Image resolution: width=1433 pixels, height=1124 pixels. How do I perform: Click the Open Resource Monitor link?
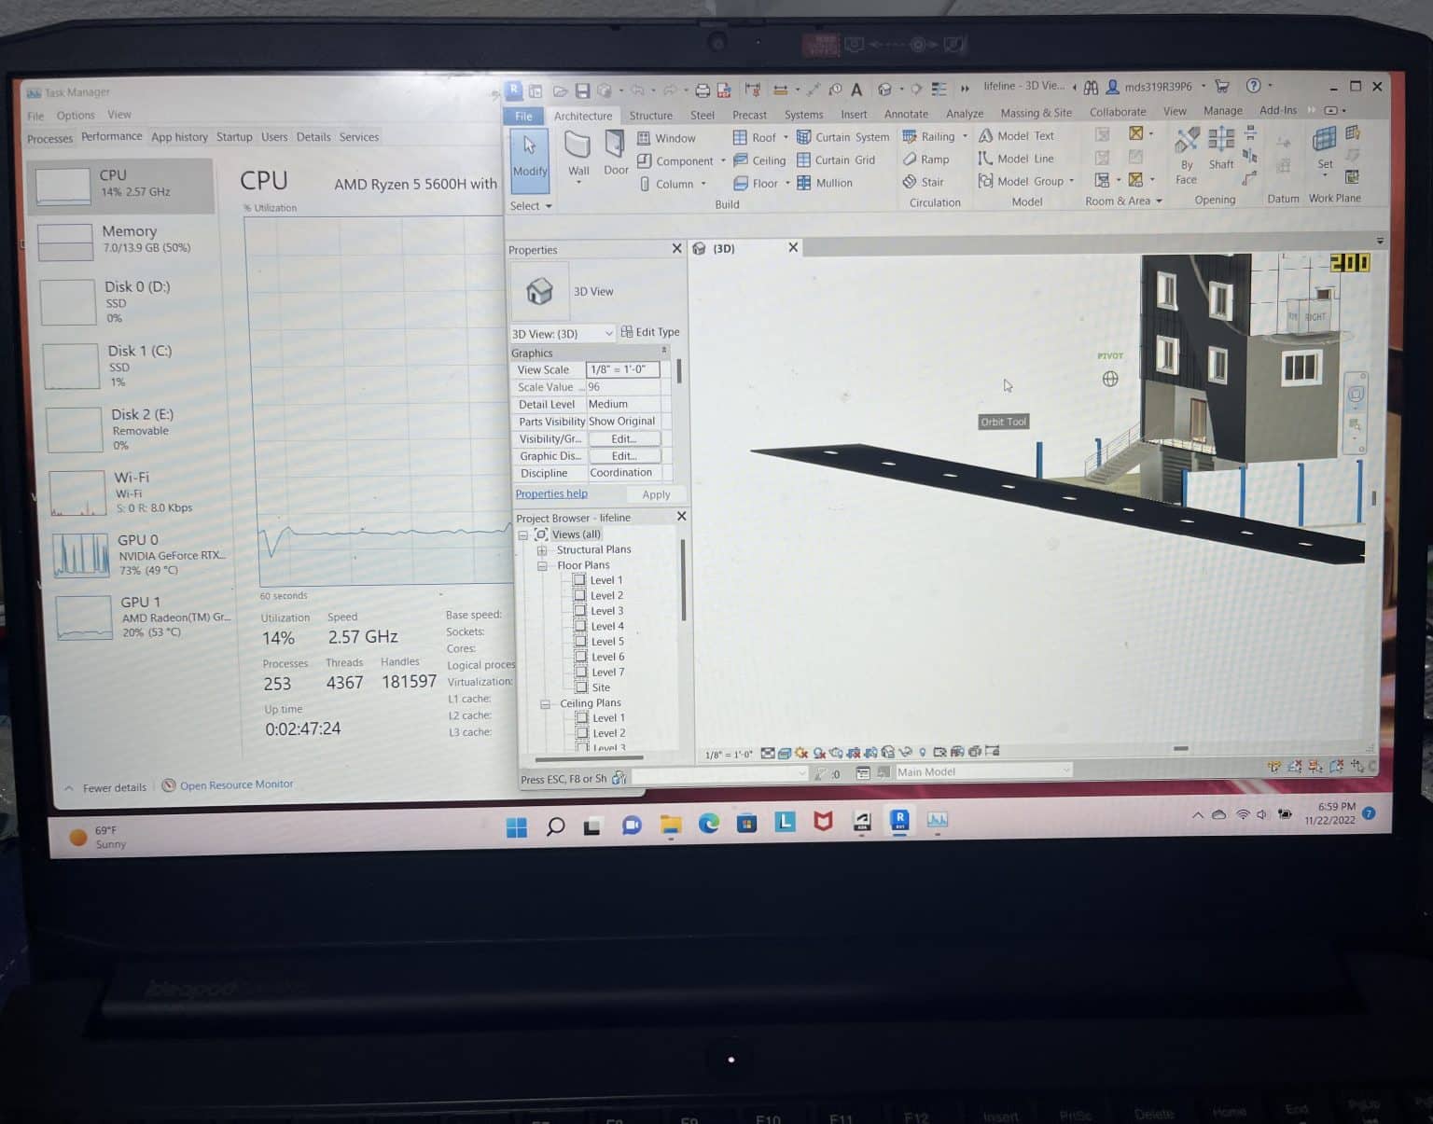[236, 784]
